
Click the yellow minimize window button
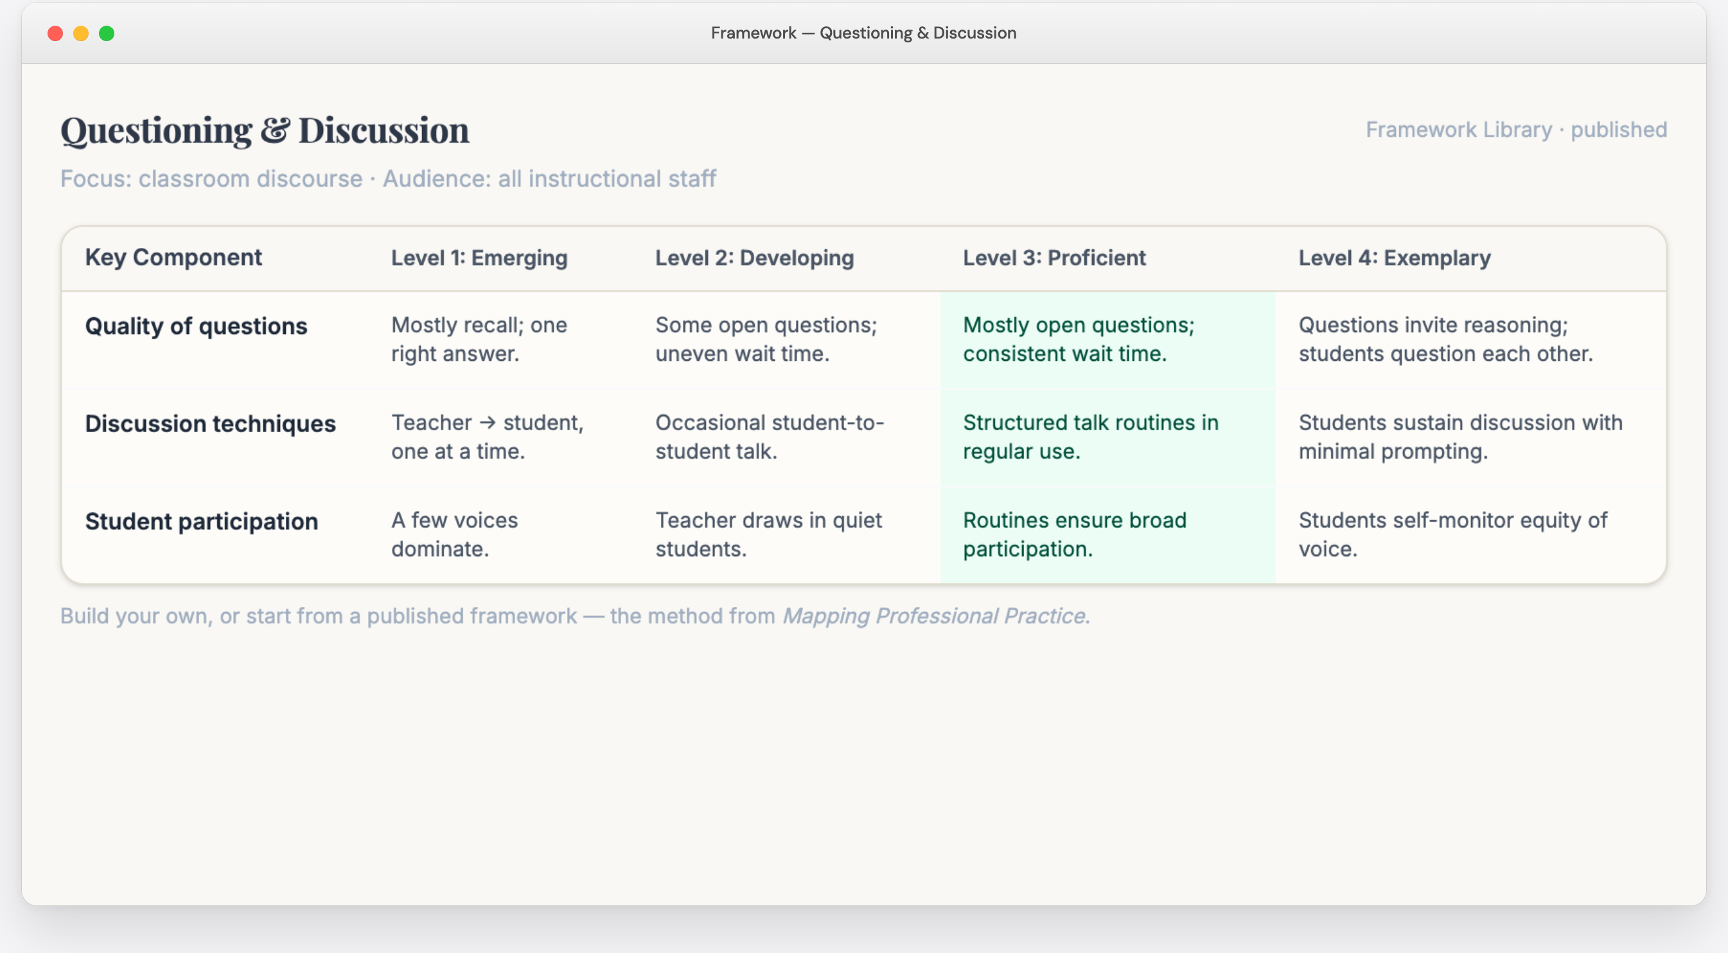tap(80, 33)
